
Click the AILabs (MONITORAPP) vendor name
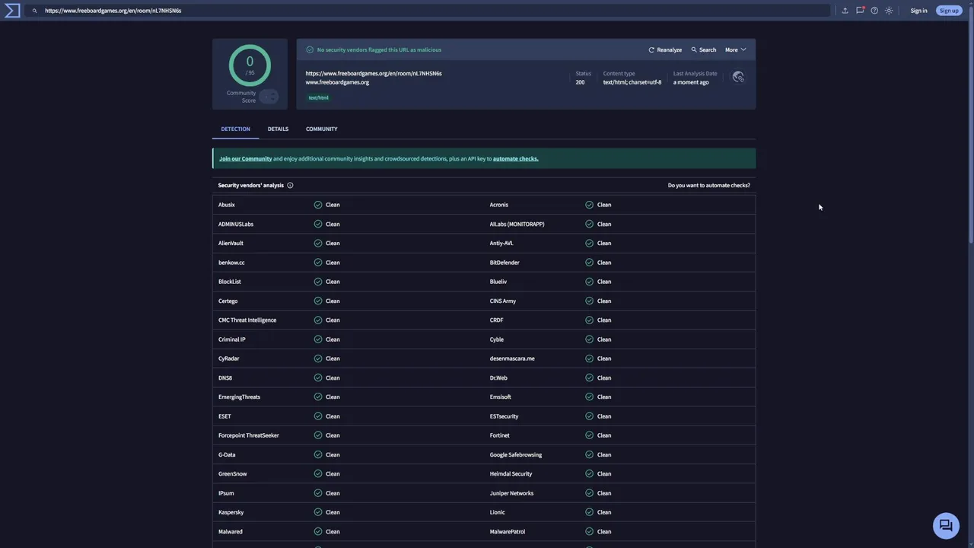(517, 225)
